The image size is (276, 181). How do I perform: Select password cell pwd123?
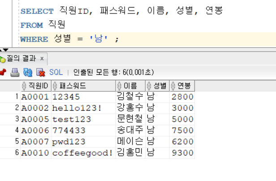coord(83,142)
